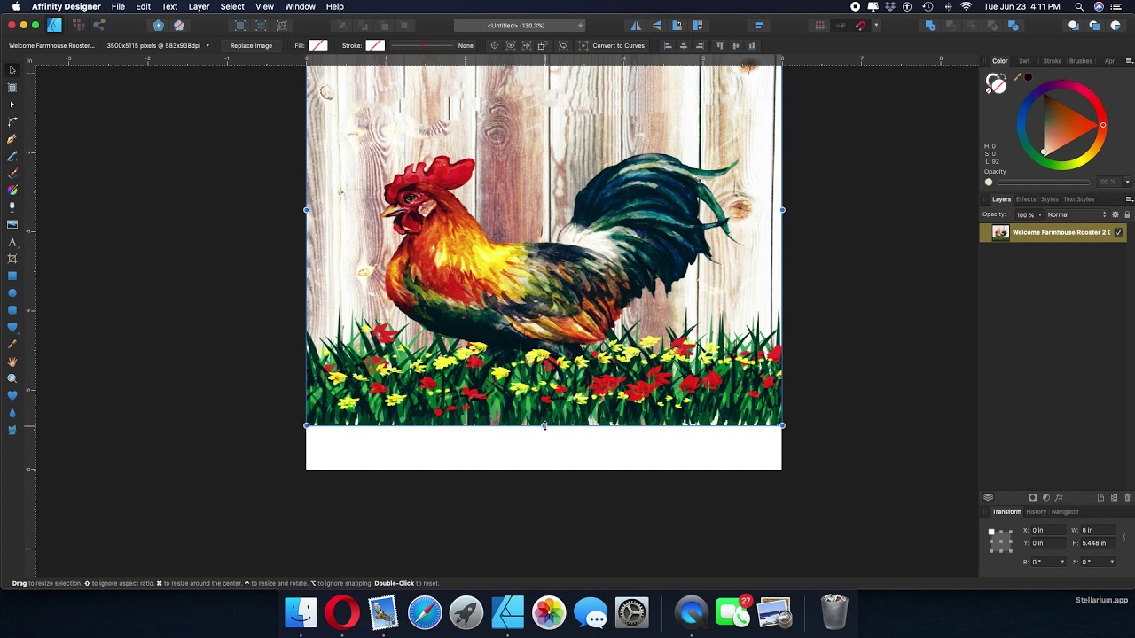Image resolution: width=1135 pixels, height=638 pixels.
Task: Open the Color panel options menu
Action: click(1129, 61)
